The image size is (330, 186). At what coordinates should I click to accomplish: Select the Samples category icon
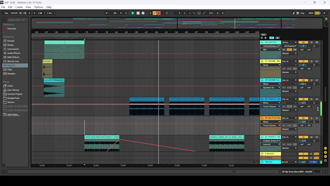point(5,74)
